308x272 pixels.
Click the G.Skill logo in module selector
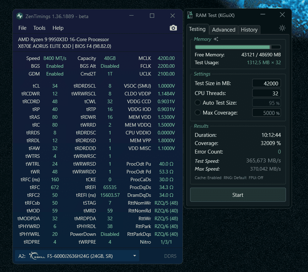click(37, 256)
